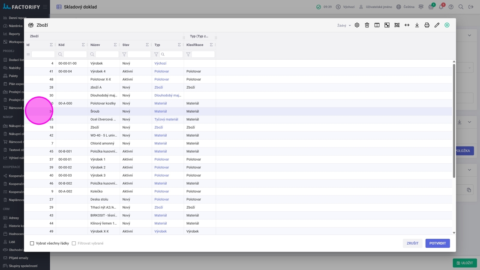Screen dimensions: 480x270
Task: Click the green status check icon near 09:39
Action: (319, 7)
